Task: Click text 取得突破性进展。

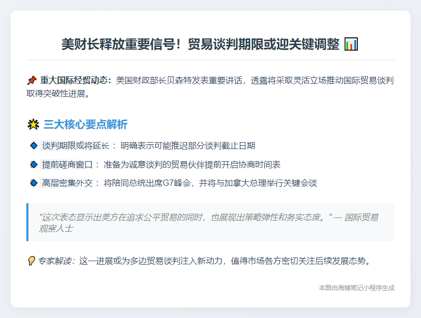Action: pos(58,94)
